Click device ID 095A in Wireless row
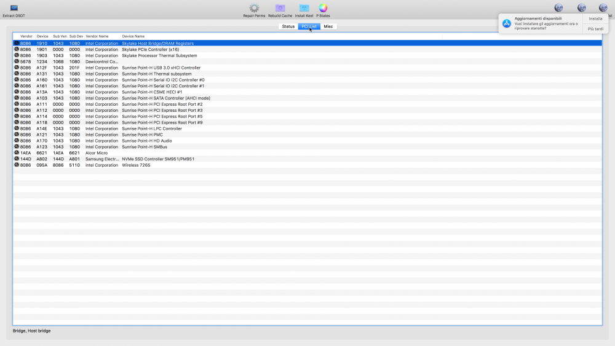Viewport: 615px width, 346px height. [x=42, y=165]
